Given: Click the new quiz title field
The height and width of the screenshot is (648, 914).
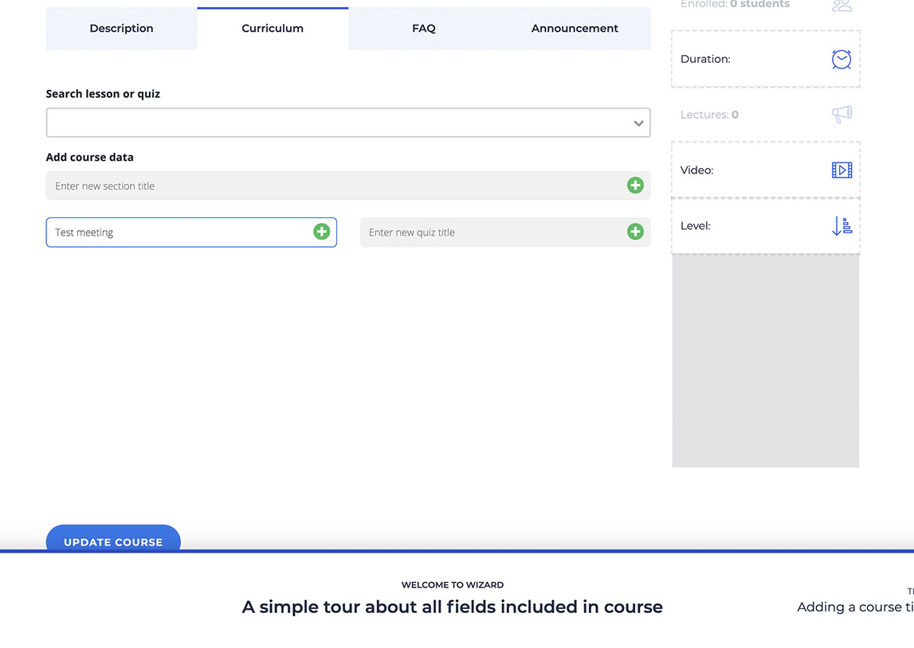Looking at the screenshot, I should [x=490, y=232].
